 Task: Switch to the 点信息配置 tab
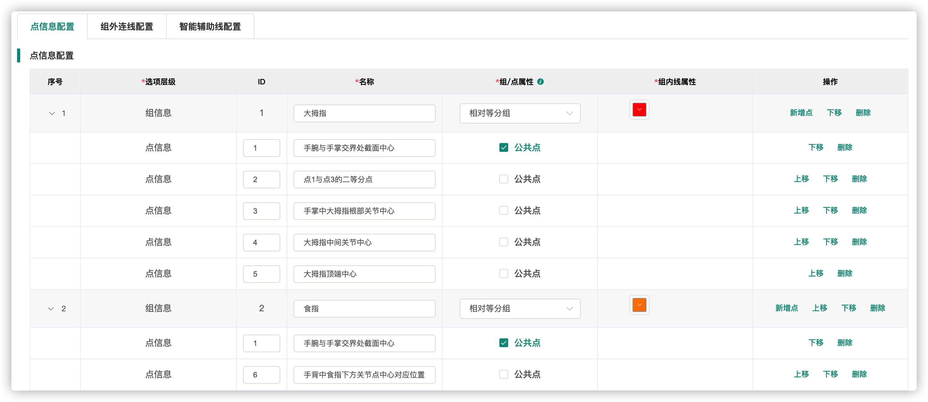coord(52,26)
